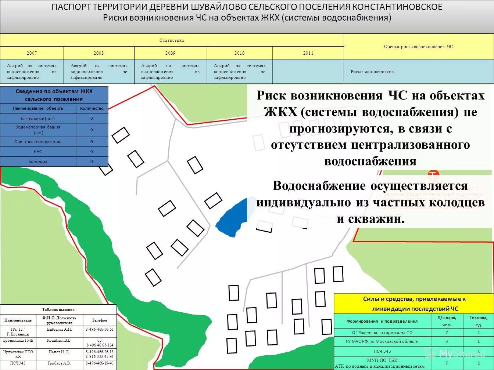Select the 2009 year column header

click(x=171, y=53)
